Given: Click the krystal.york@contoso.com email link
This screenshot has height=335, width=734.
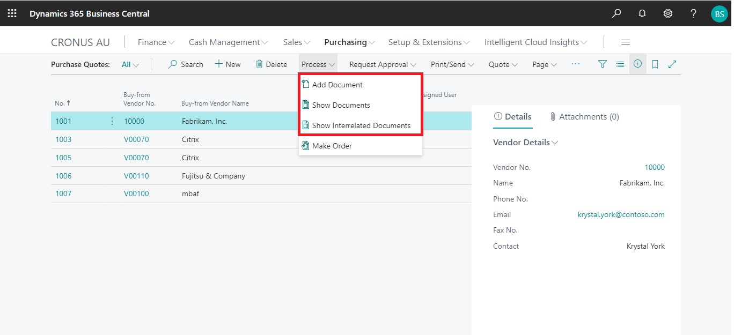Looking at the screenshot, I should pos(621,214).
